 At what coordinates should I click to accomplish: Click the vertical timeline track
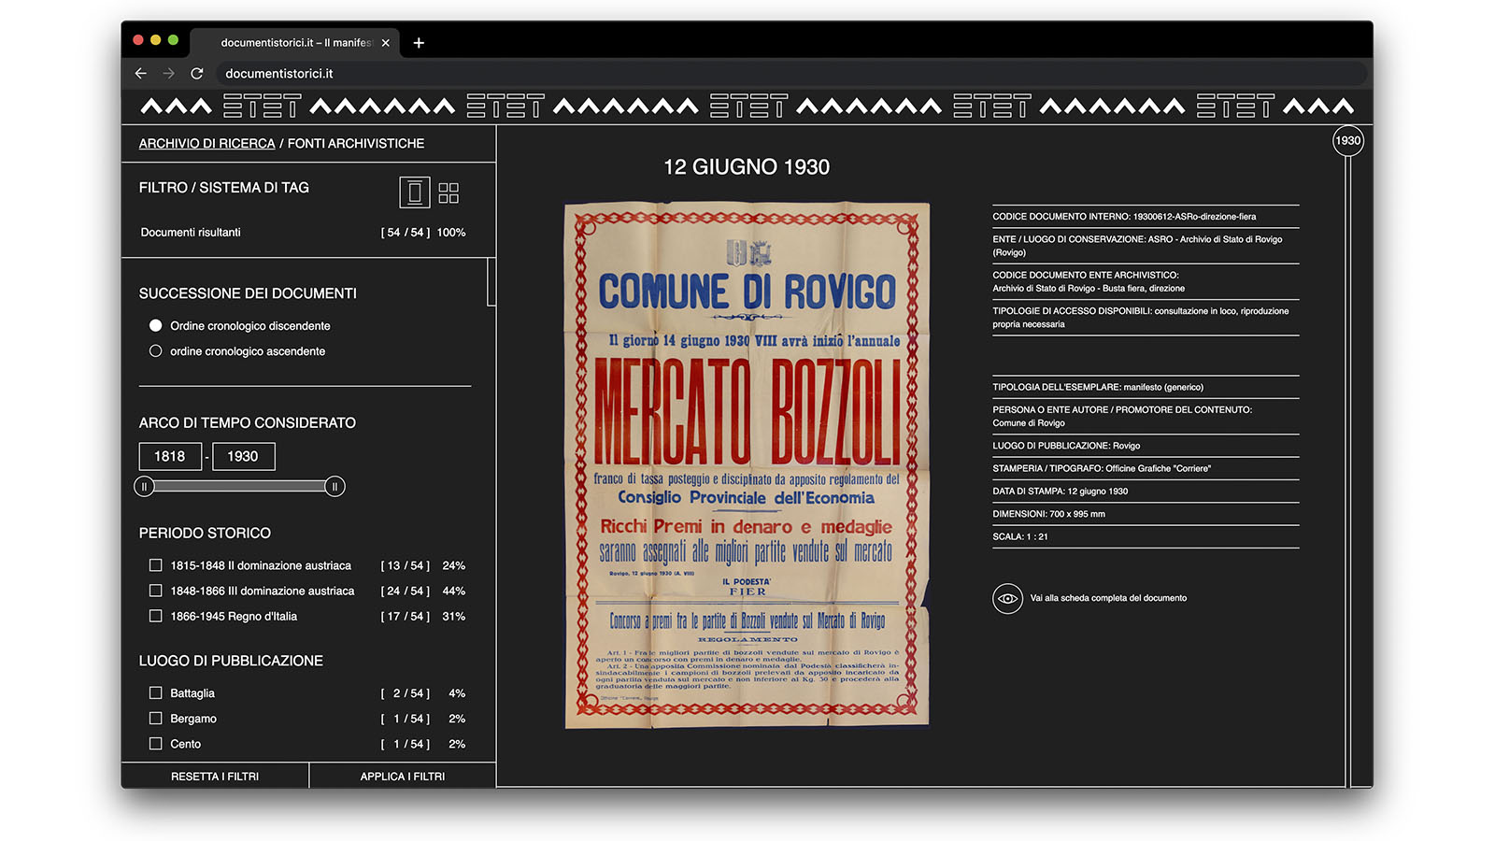click(x=1347, y=472)
